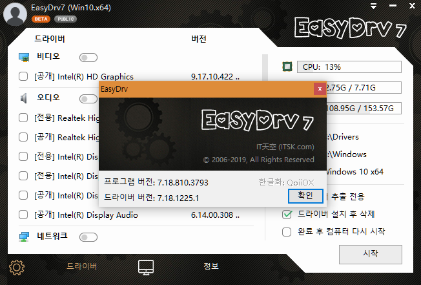Open the dropdown menu arrow in title bar

click(373, 6)
